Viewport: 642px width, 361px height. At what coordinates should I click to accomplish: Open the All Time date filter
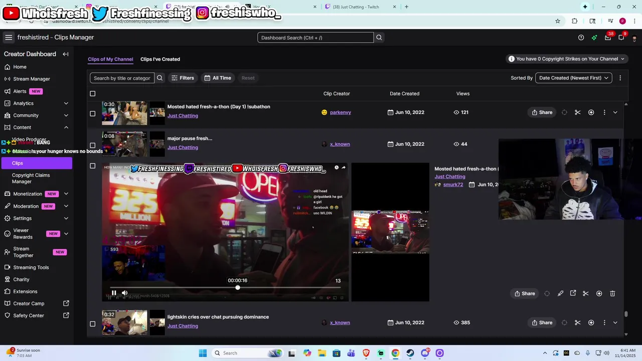coord(217,78)
